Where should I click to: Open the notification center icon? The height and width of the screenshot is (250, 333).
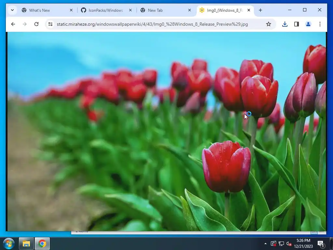pos(320,244)
